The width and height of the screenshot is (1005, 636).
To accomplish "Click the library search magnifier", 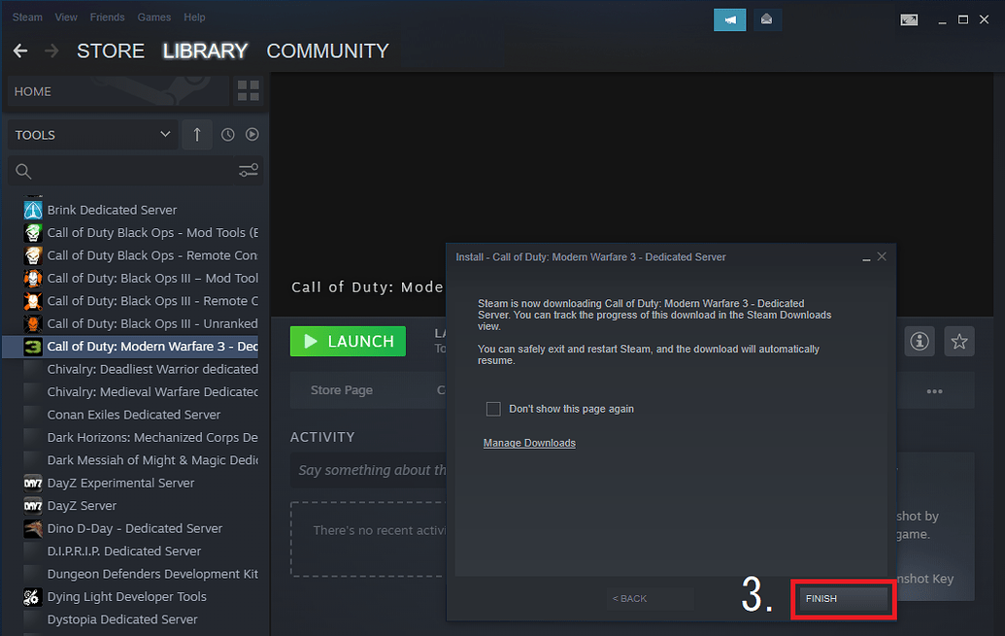I will pyautogui.click(x=21, y=171).
